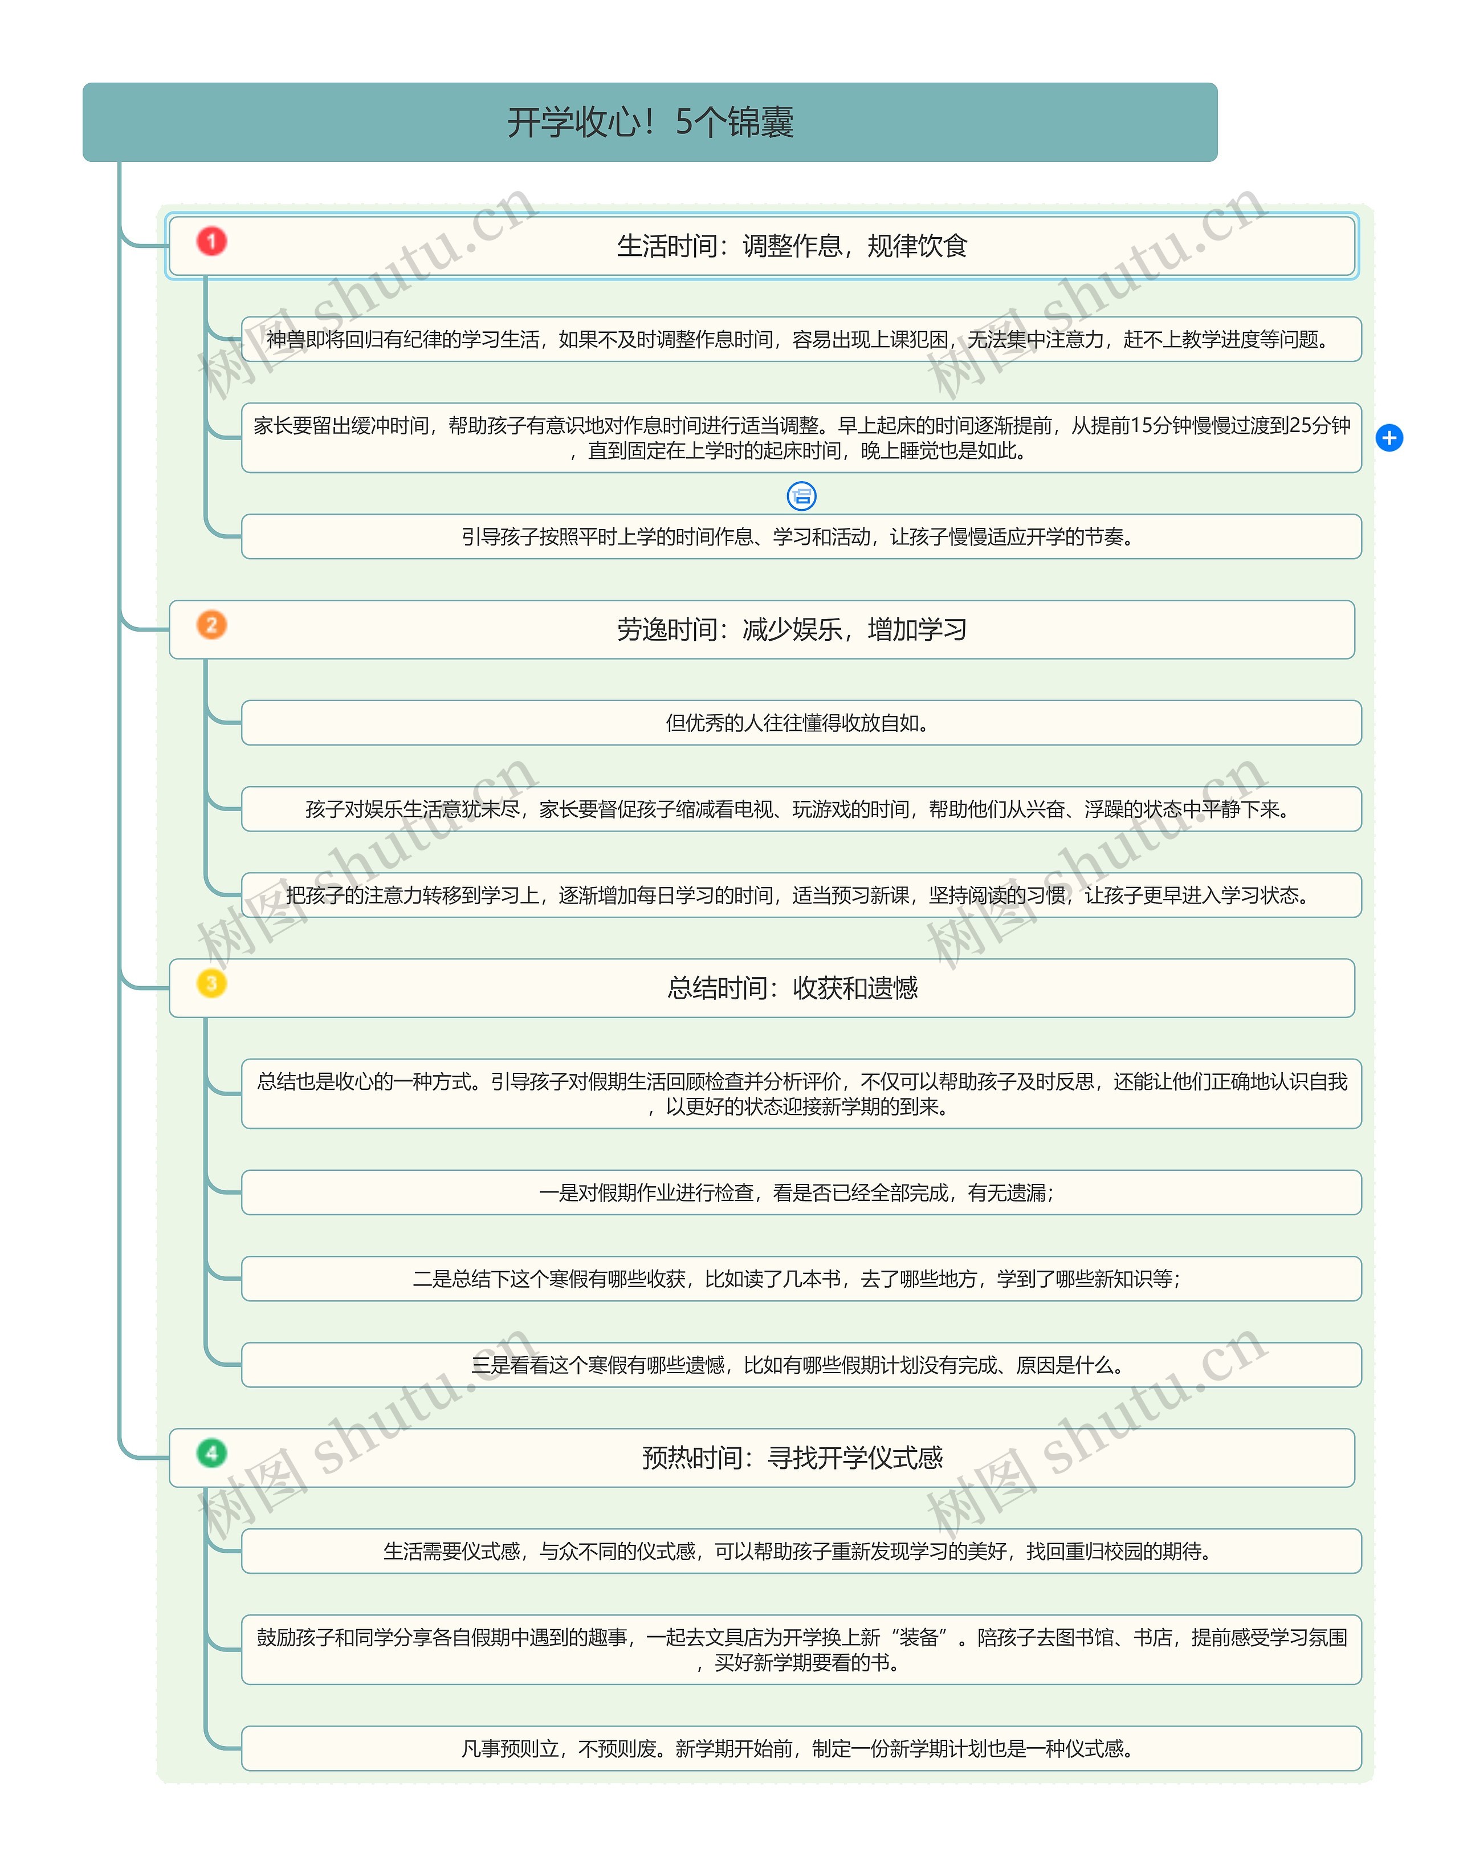Click the node starting with 引导孩子按照平时上学的时间作息

point(801,536)
